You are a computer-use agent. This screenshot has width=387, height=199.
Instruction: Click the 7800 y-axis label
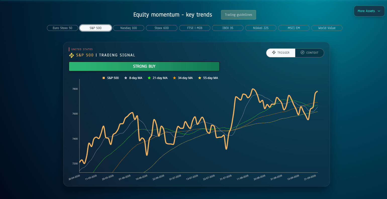[x=75, y=89]
